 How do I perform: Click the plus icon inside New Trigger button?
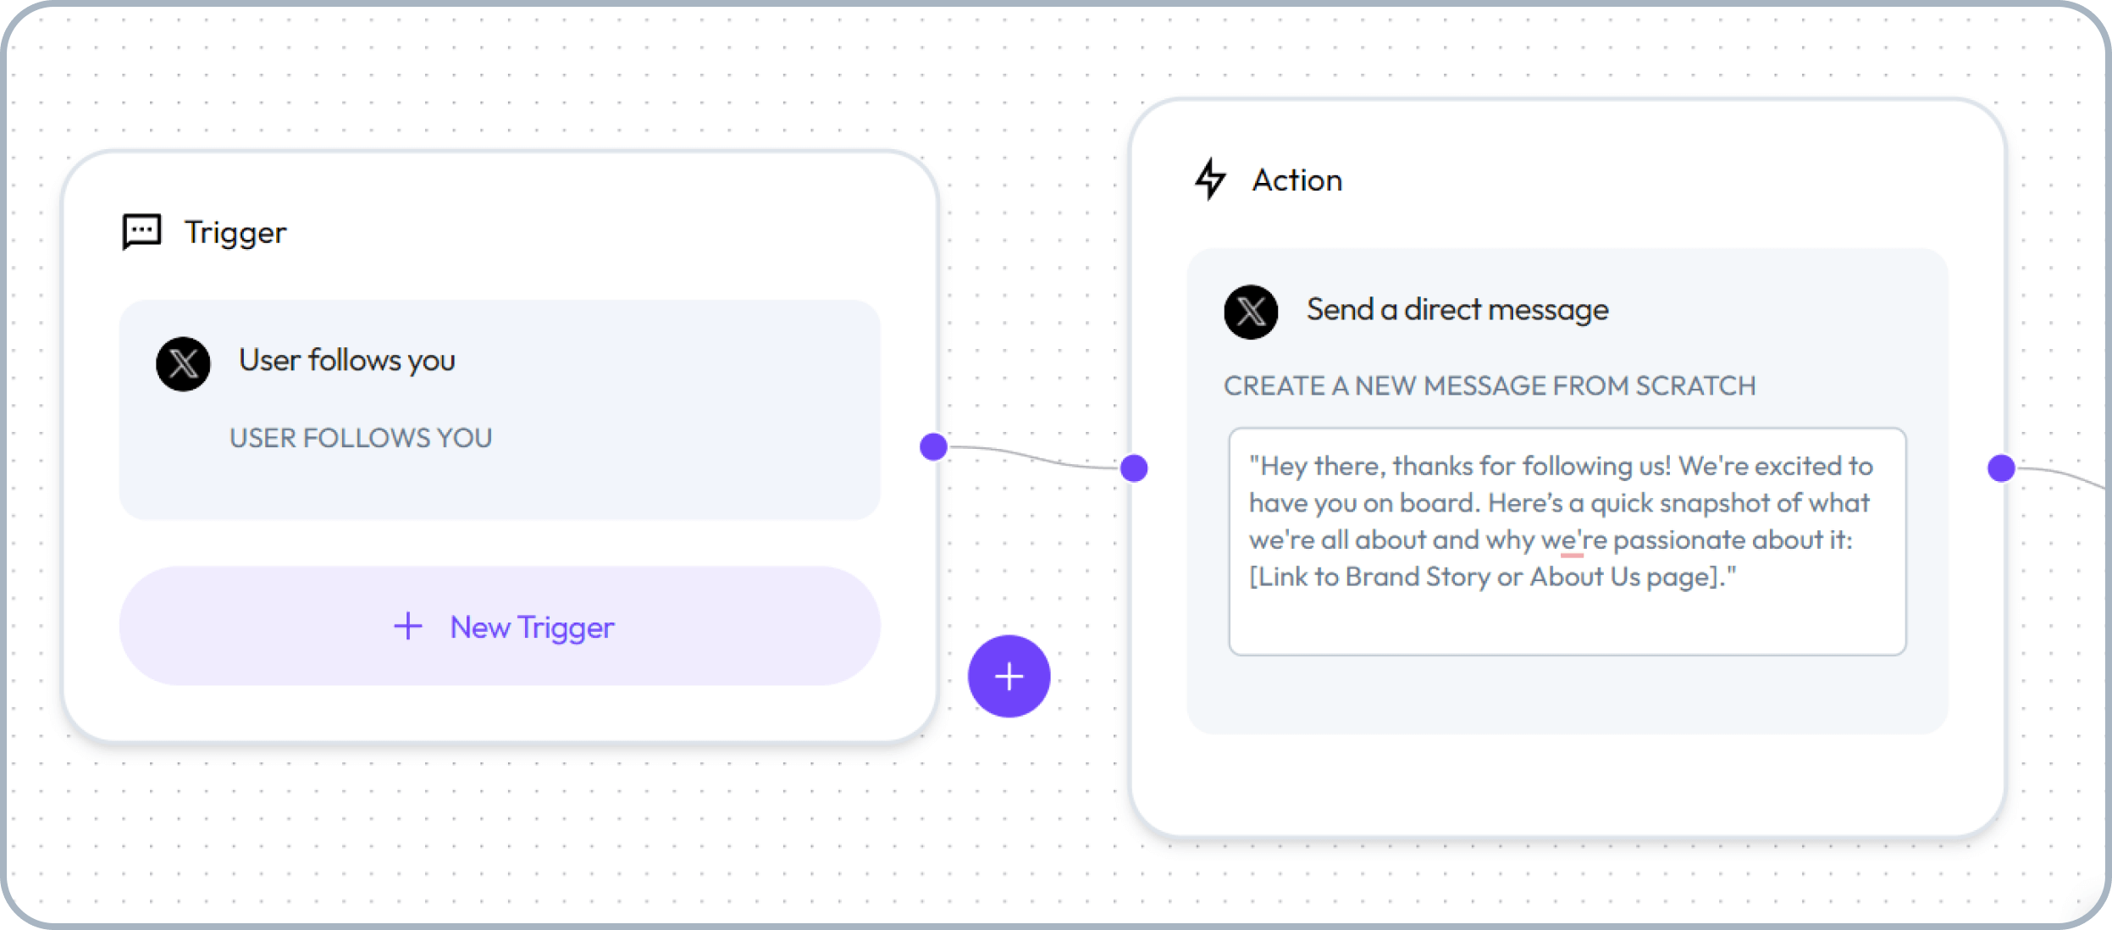[406, 627]
